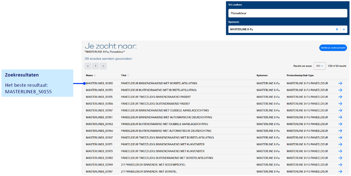Expand the Systeem dropdown chevron
351x176 pixels.
pyautogui.click(x=344, y=29)
